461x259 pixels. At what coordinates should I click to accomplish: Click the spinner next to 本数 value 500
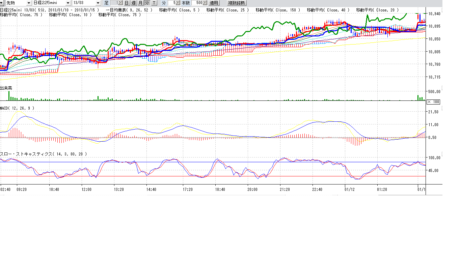pyautogui.click(x=205, y=3)
